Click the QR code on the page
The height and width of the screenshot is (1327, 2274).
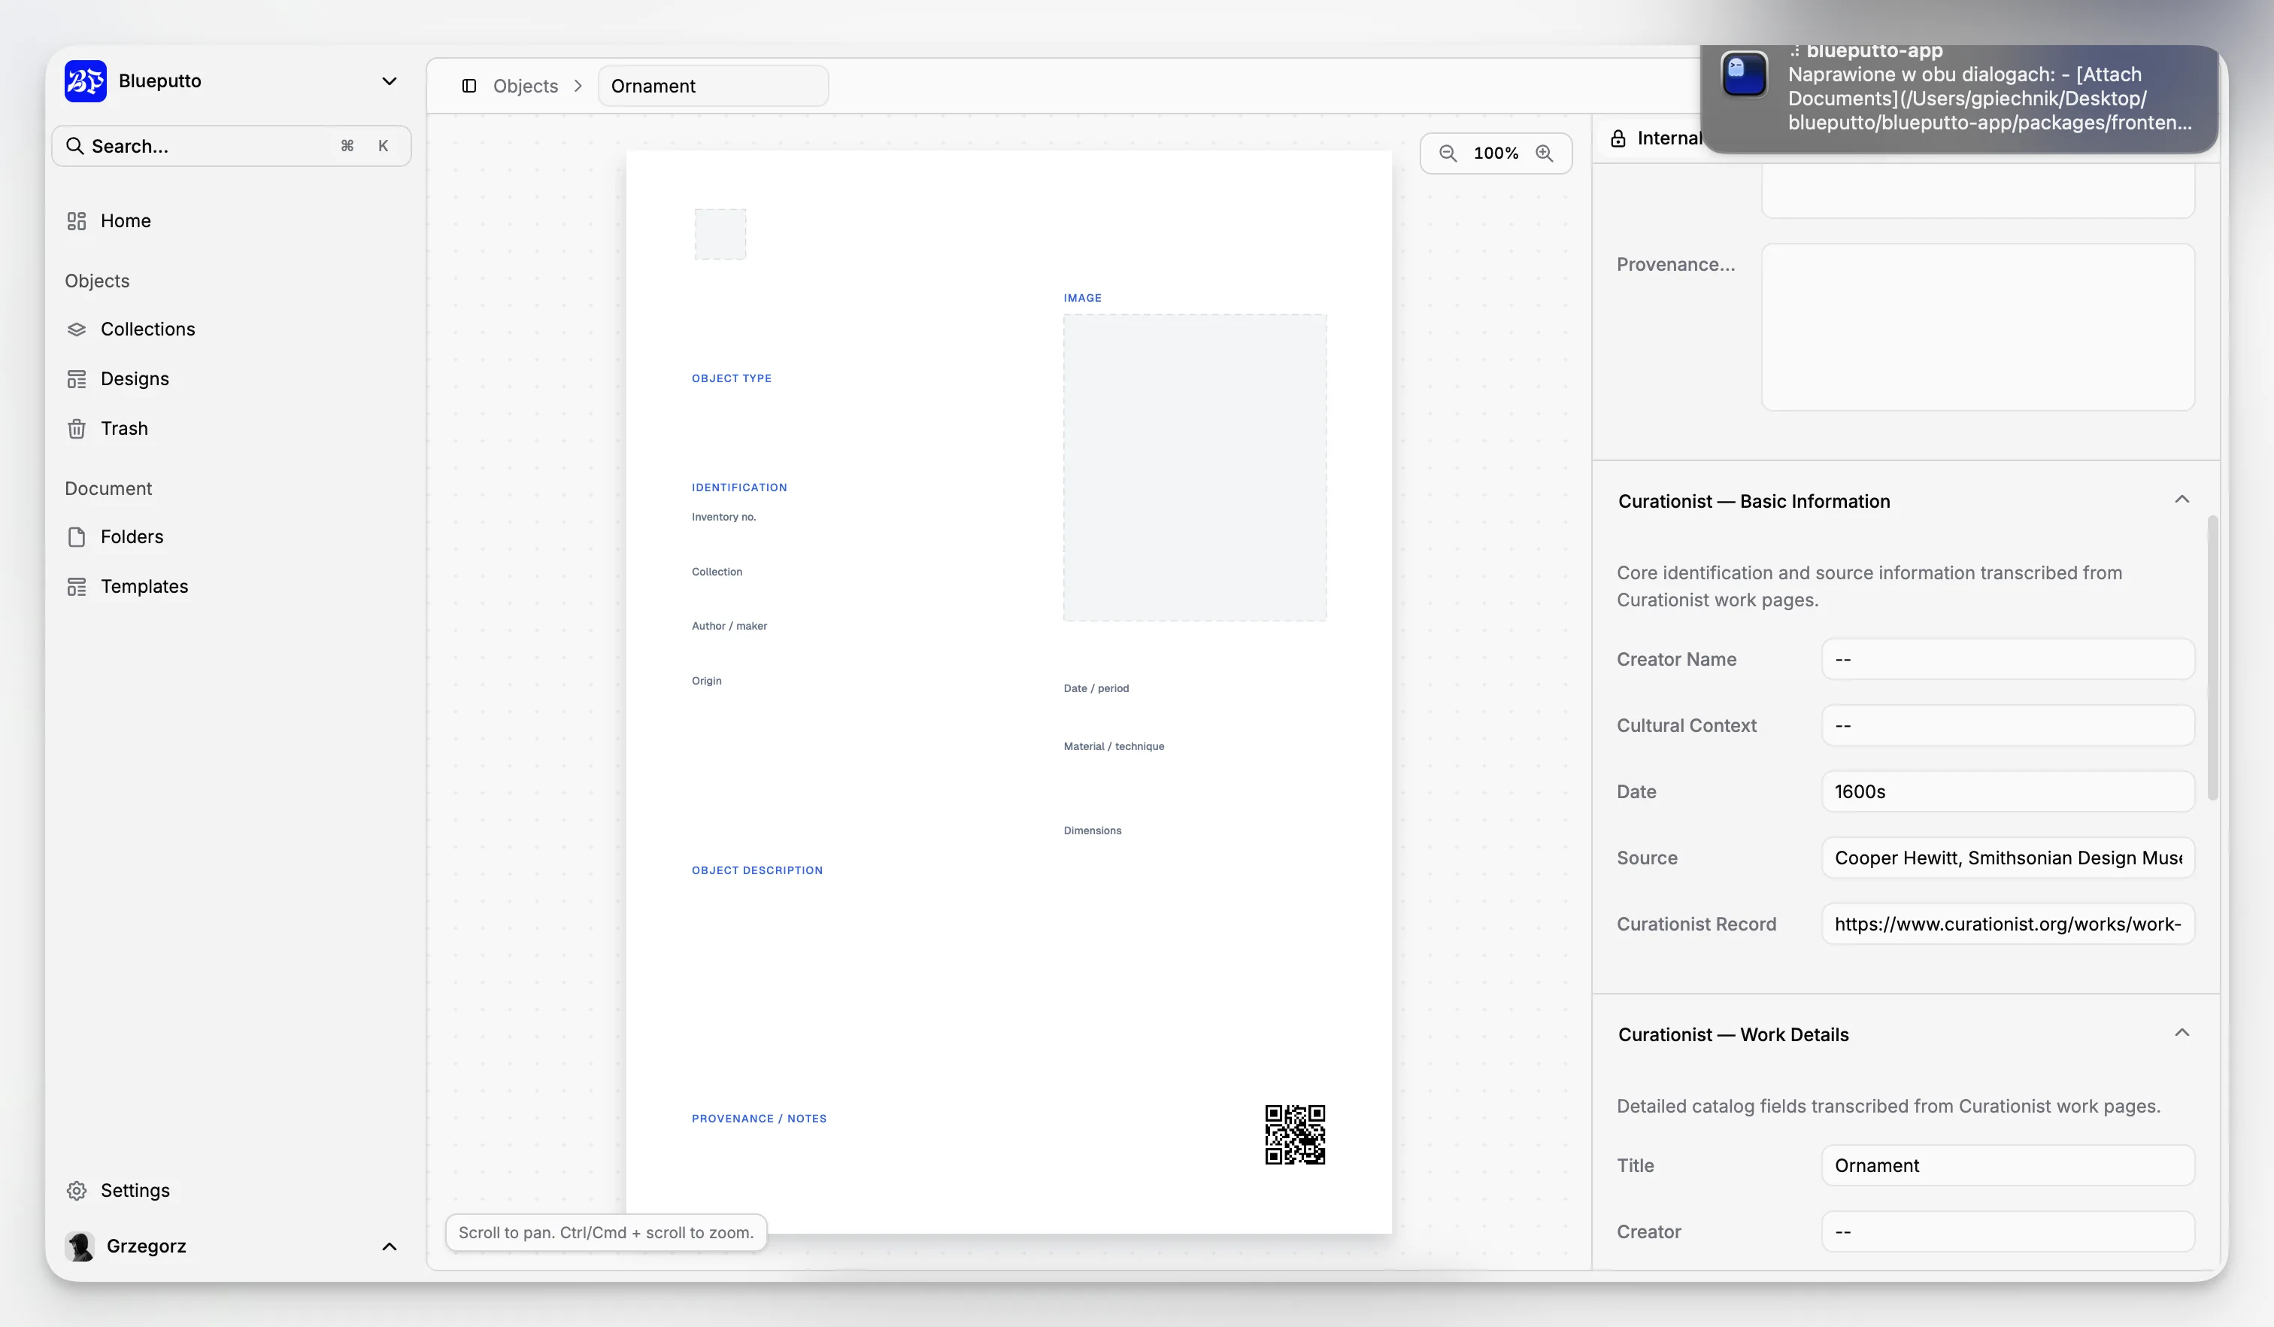click(1295, 1134)
